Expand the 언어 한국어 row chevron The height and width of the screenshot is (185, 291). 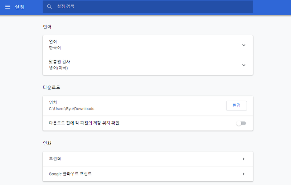[x=244, y=45]
